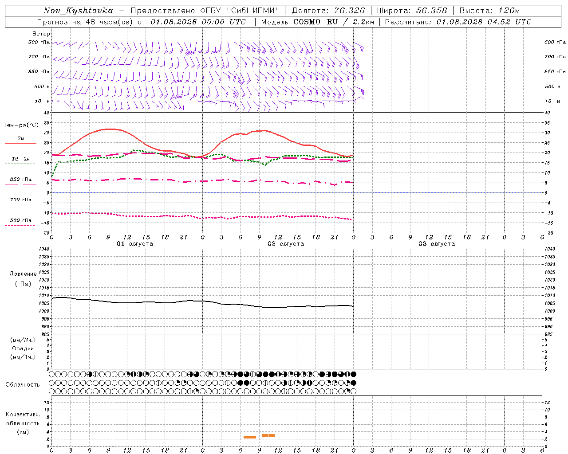Image resolution: width=568 pixels, height=454 pixels.
Task: Click the 02 августа date label
Action: pos(286,244)
